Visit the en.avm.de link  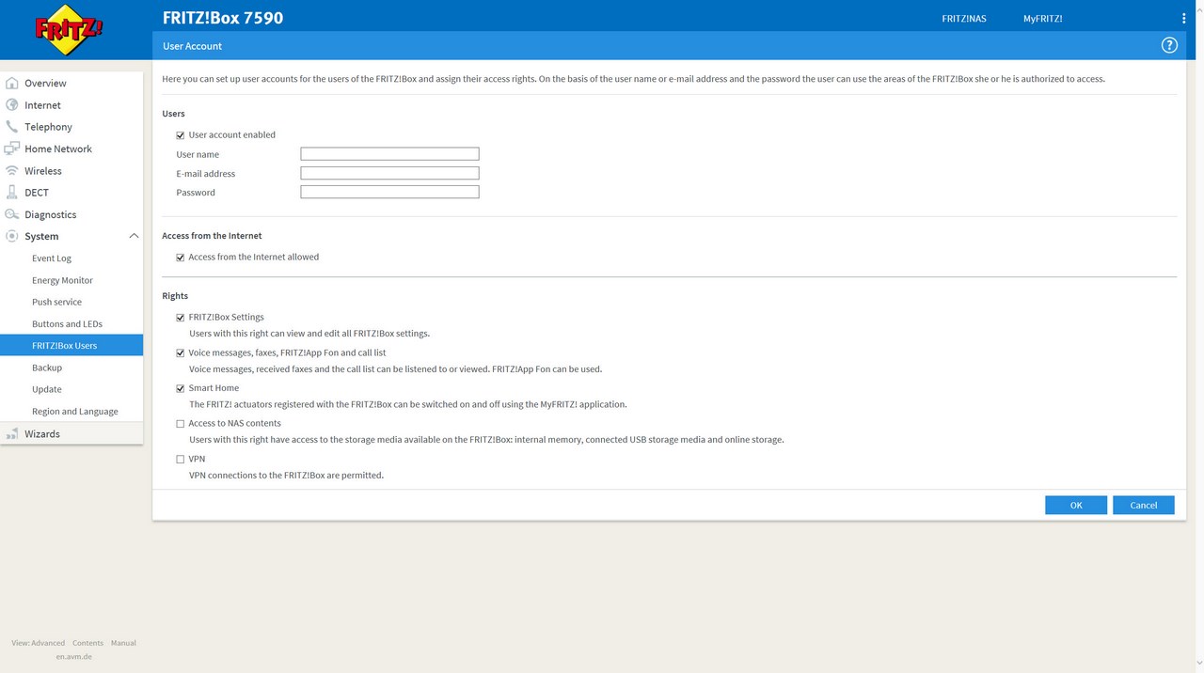[74, 656]
